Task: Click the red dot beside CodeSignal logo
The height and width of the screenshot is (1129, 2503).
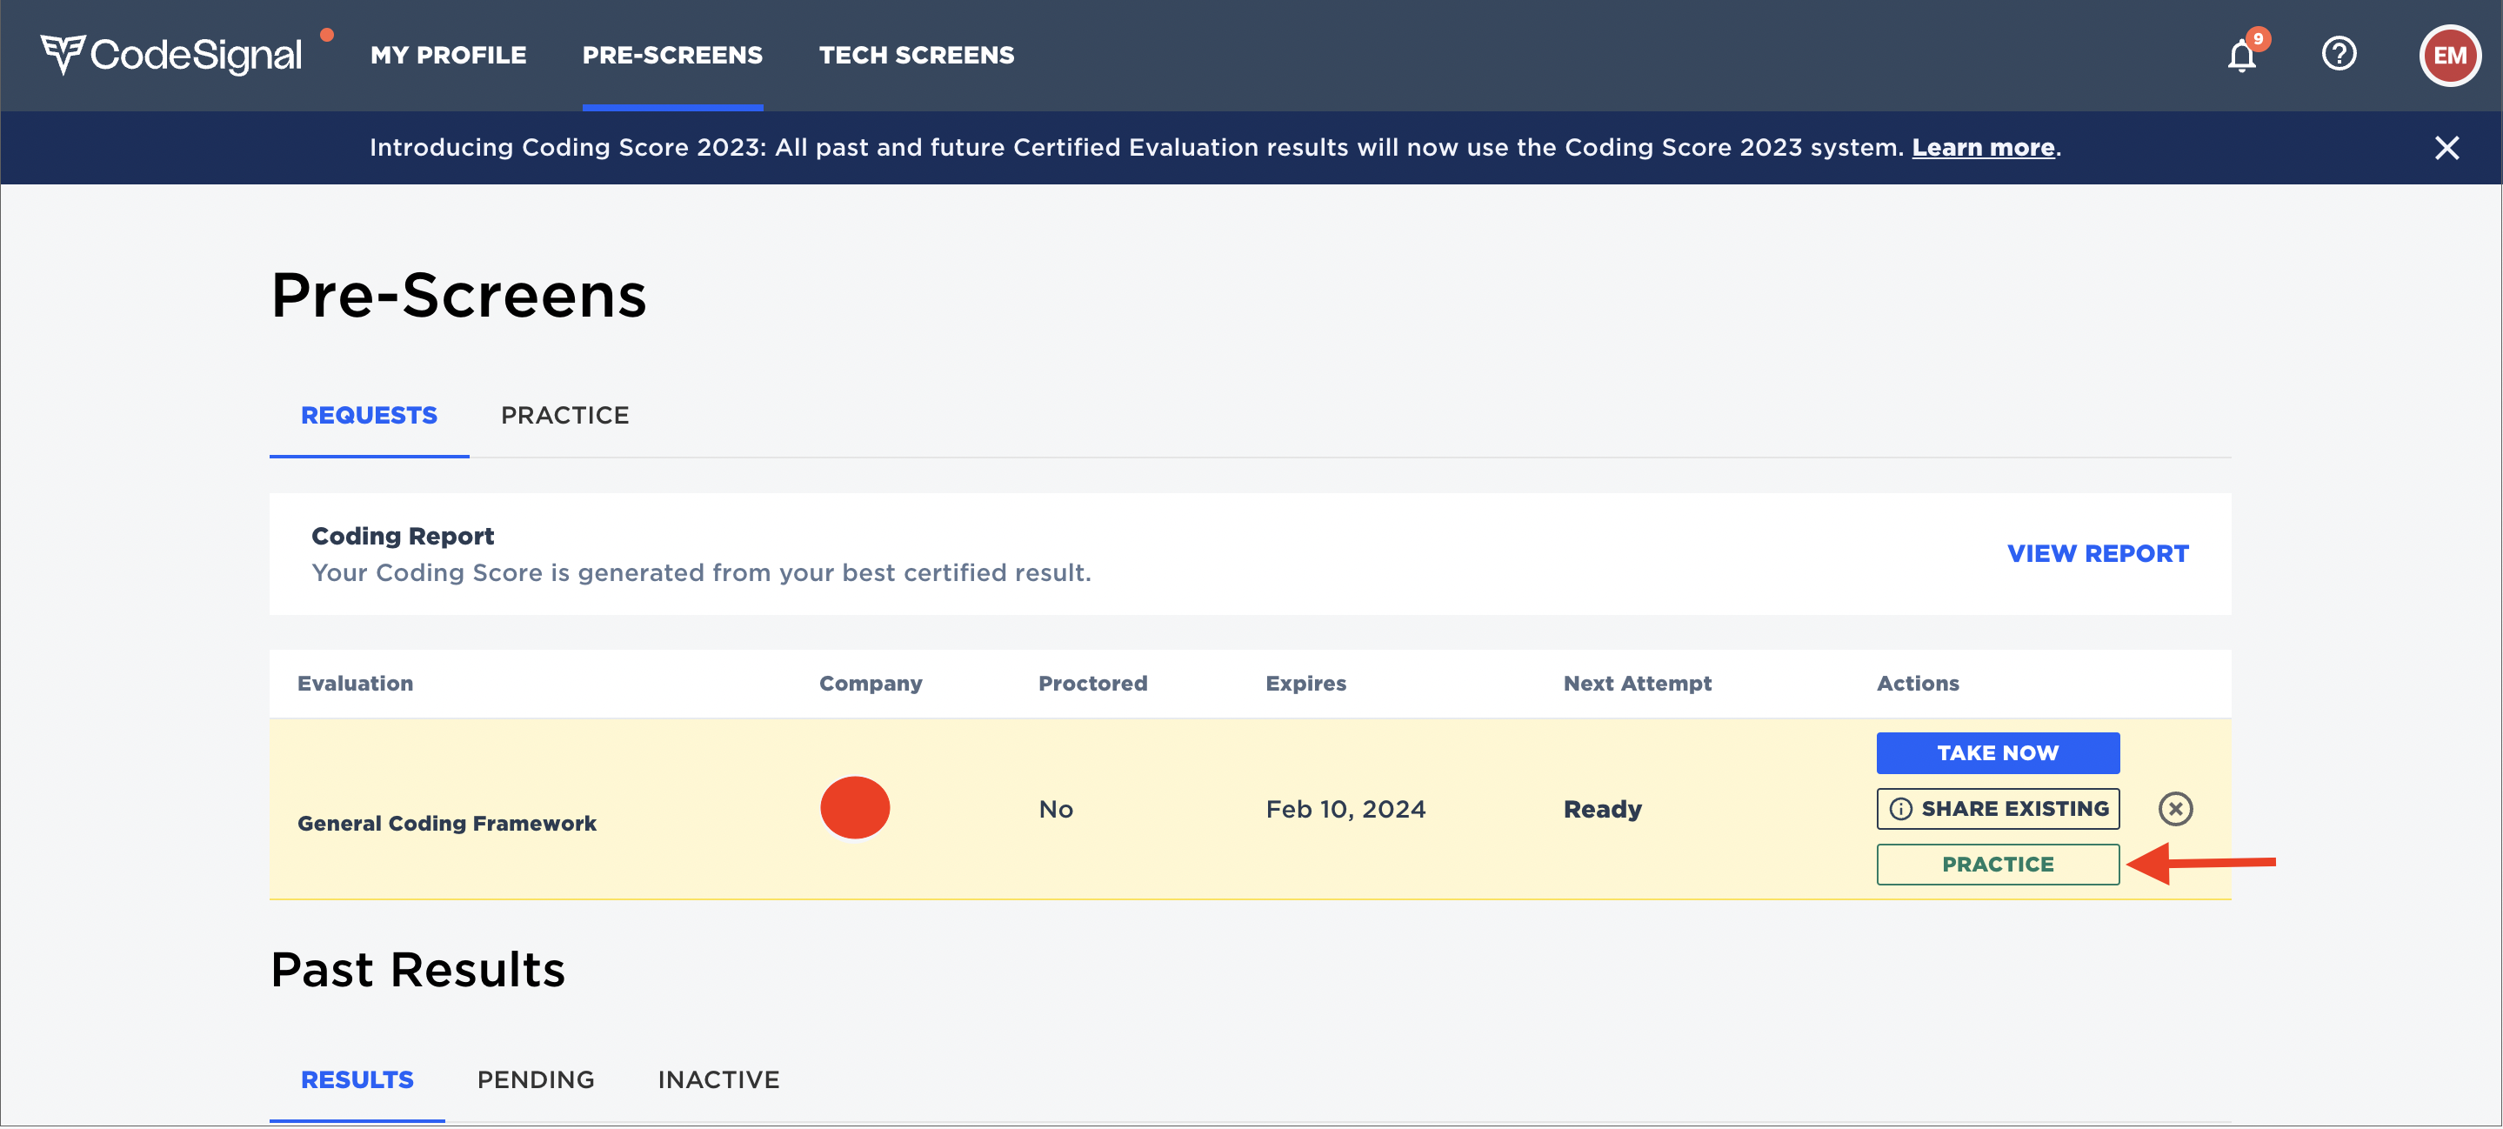Action: coord(328,35)
